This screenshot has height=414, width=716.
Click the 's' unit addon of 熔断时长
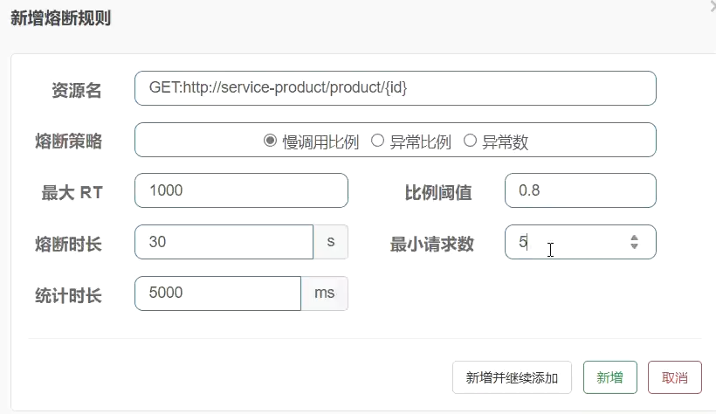(x=331, y=242)
